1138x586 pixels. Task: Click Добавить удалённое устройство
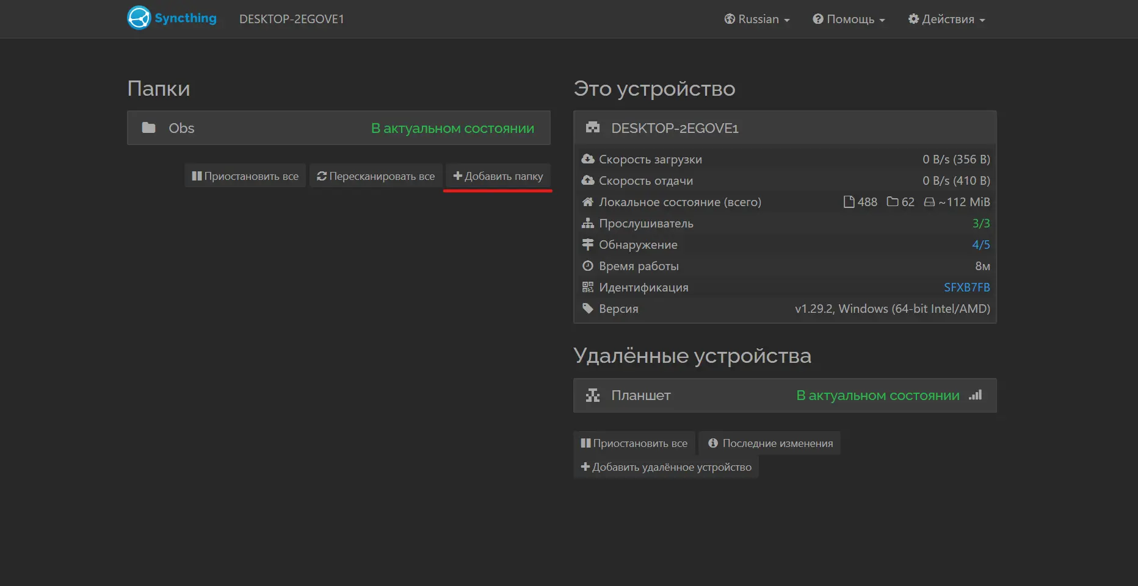click(665, 466)
